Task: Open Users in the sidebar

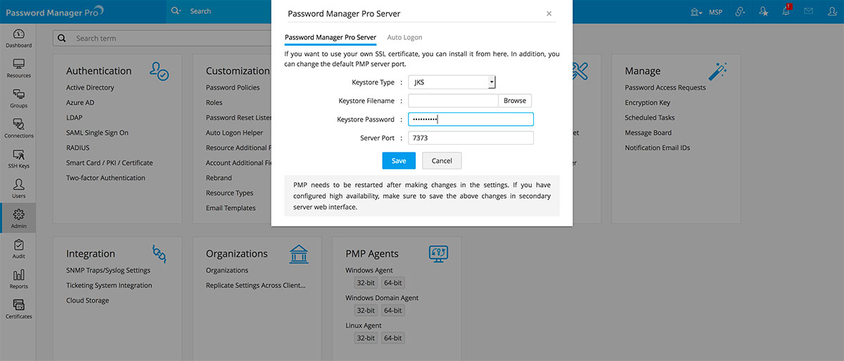Action: (18, 190)
